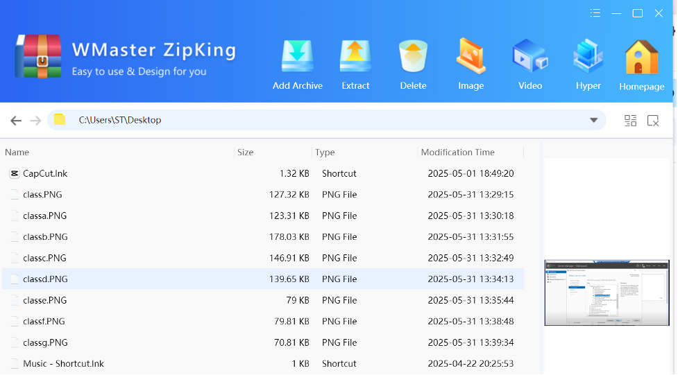Image resolution: width=678 pixels, height=375 pixels.
Task: Click the WMaster ZipKing logo icon
Action: pos(38,56)
